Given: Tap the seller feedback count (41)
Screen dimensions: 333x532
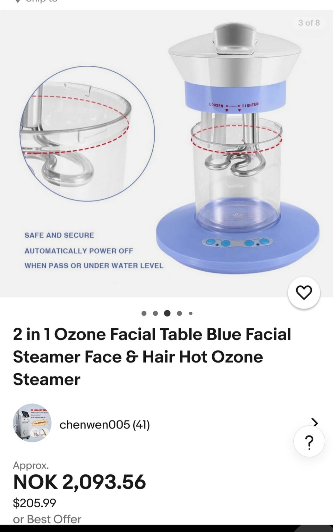Looking at the screenshot, I should point(141,425).
